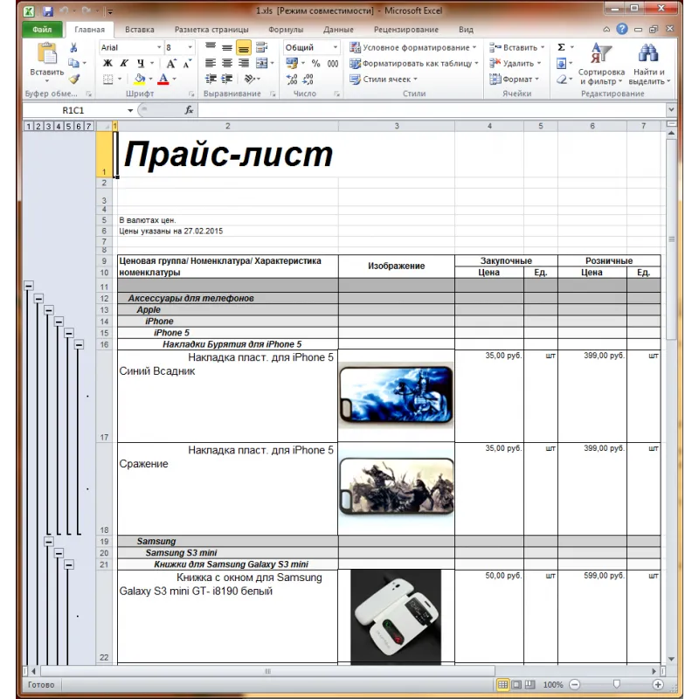Open text orientation tool
The image size is (699, 699).
coord(249,80)
